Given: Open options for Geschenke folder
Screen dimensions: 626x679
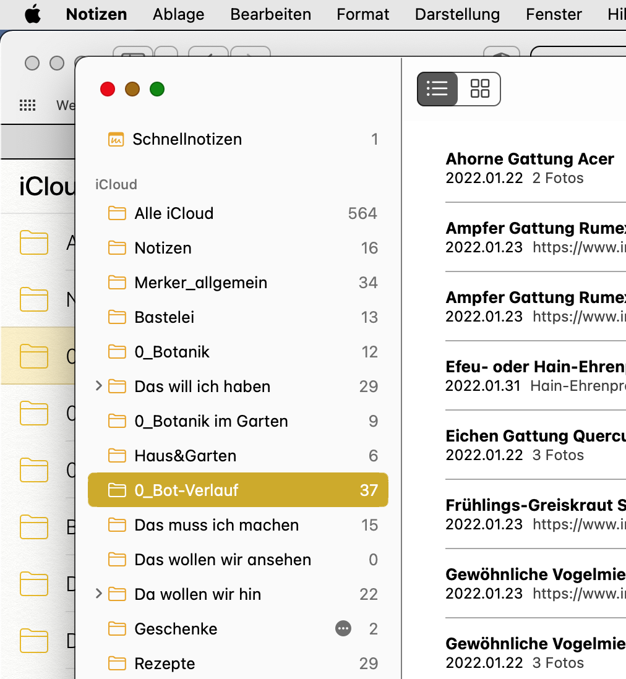Looking at the screenshot, I should (x=343, y=628).
